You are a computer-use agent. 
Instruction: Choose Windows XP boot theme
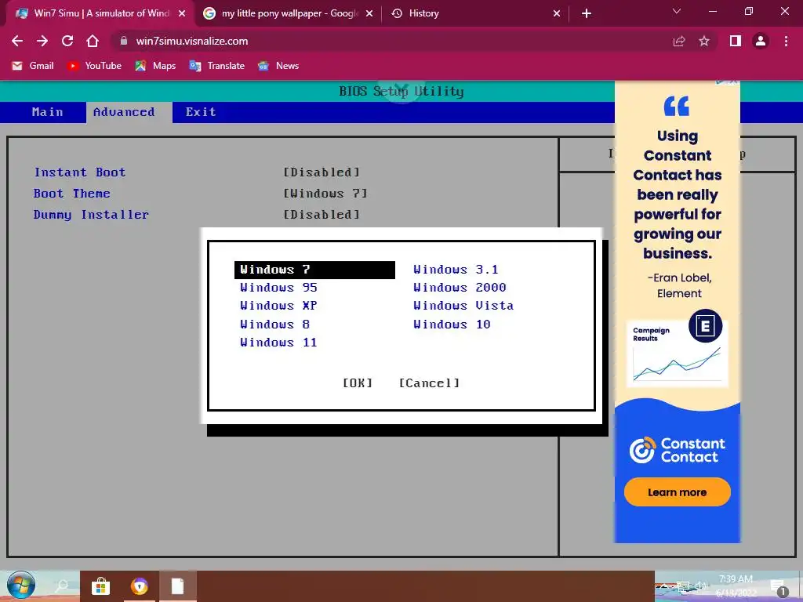click(x=278, y=306)
